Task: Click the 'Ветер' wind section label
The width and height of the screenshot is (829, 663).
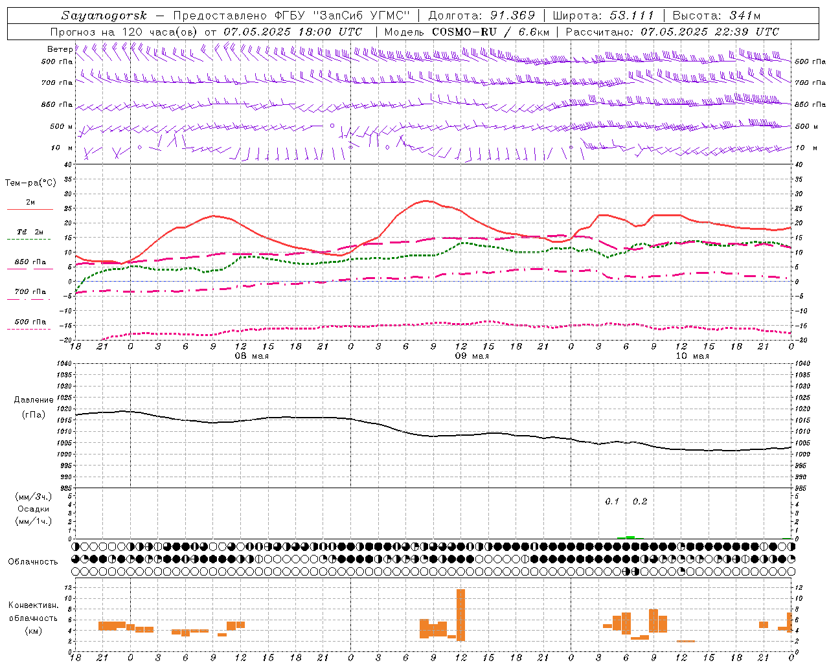Action: coord(60,49)
